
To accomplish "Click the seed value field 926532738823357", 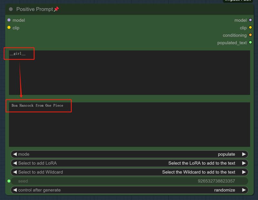I will pyautogui.click(x=129, y=181).
